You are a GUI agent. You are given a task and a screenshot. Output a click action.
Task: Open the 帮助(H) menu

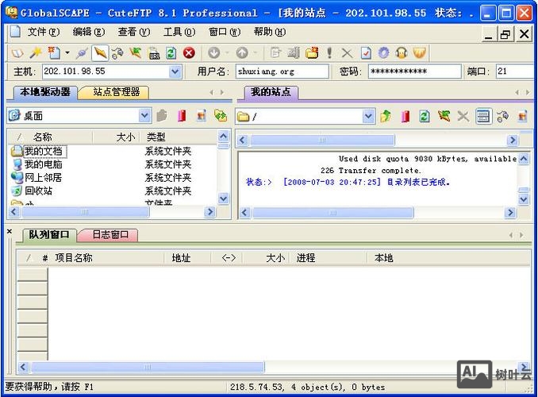click(270, 32)
